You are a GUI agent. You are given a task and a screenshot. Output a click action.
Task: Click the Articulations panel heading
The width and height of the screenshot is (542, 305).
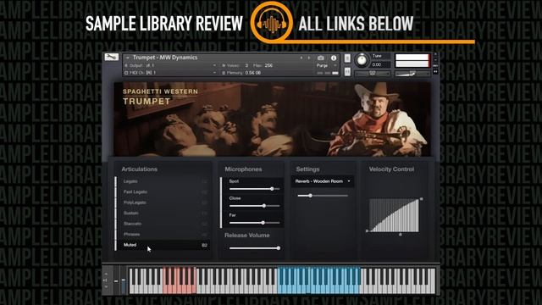pyautogui.click(x=139, y=169)
